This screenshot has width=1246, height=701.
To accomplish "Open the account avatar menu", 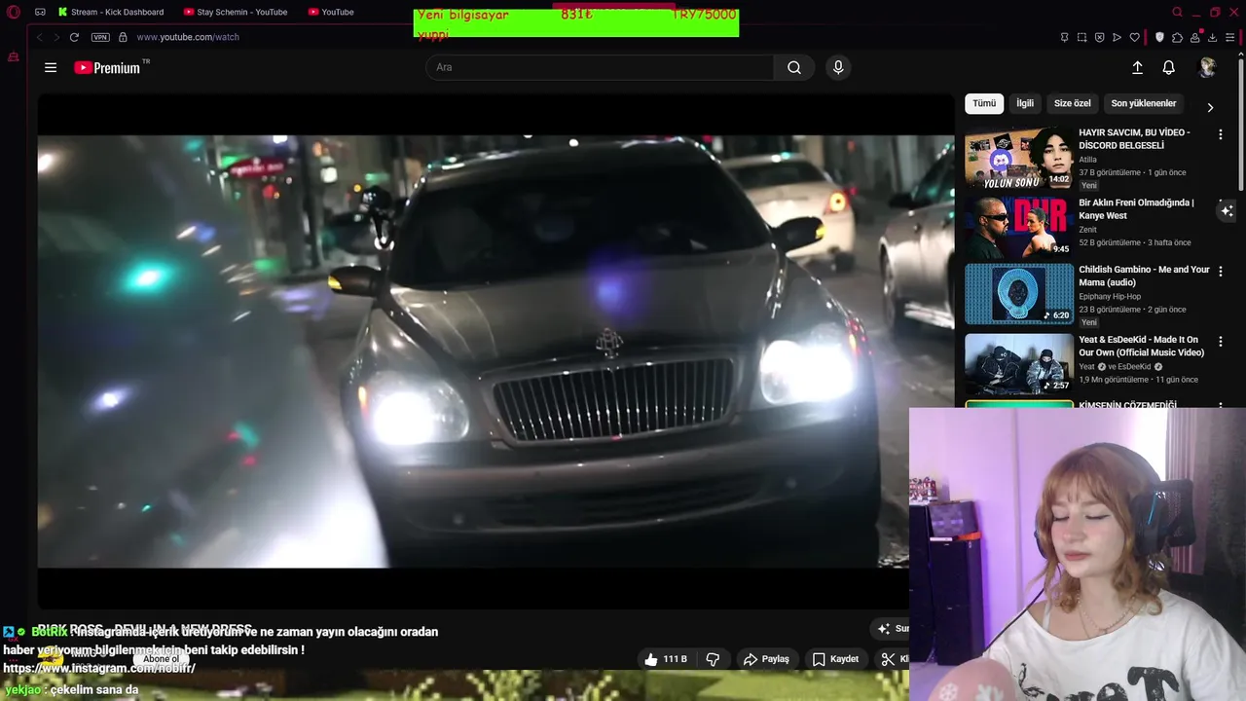I will (1208, 67).
